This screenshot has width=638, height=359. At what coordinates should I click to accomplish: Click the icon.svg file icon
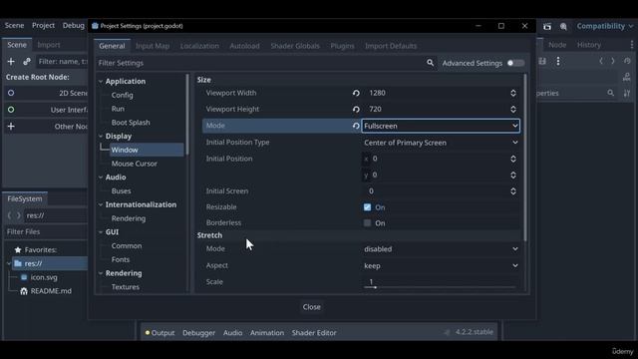pyautogui.click(x=24, y=277)
